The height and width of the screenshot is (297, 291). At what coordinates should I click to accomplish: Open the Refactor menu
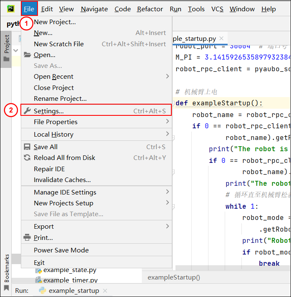pyautogui.click(x=150, y=9)
